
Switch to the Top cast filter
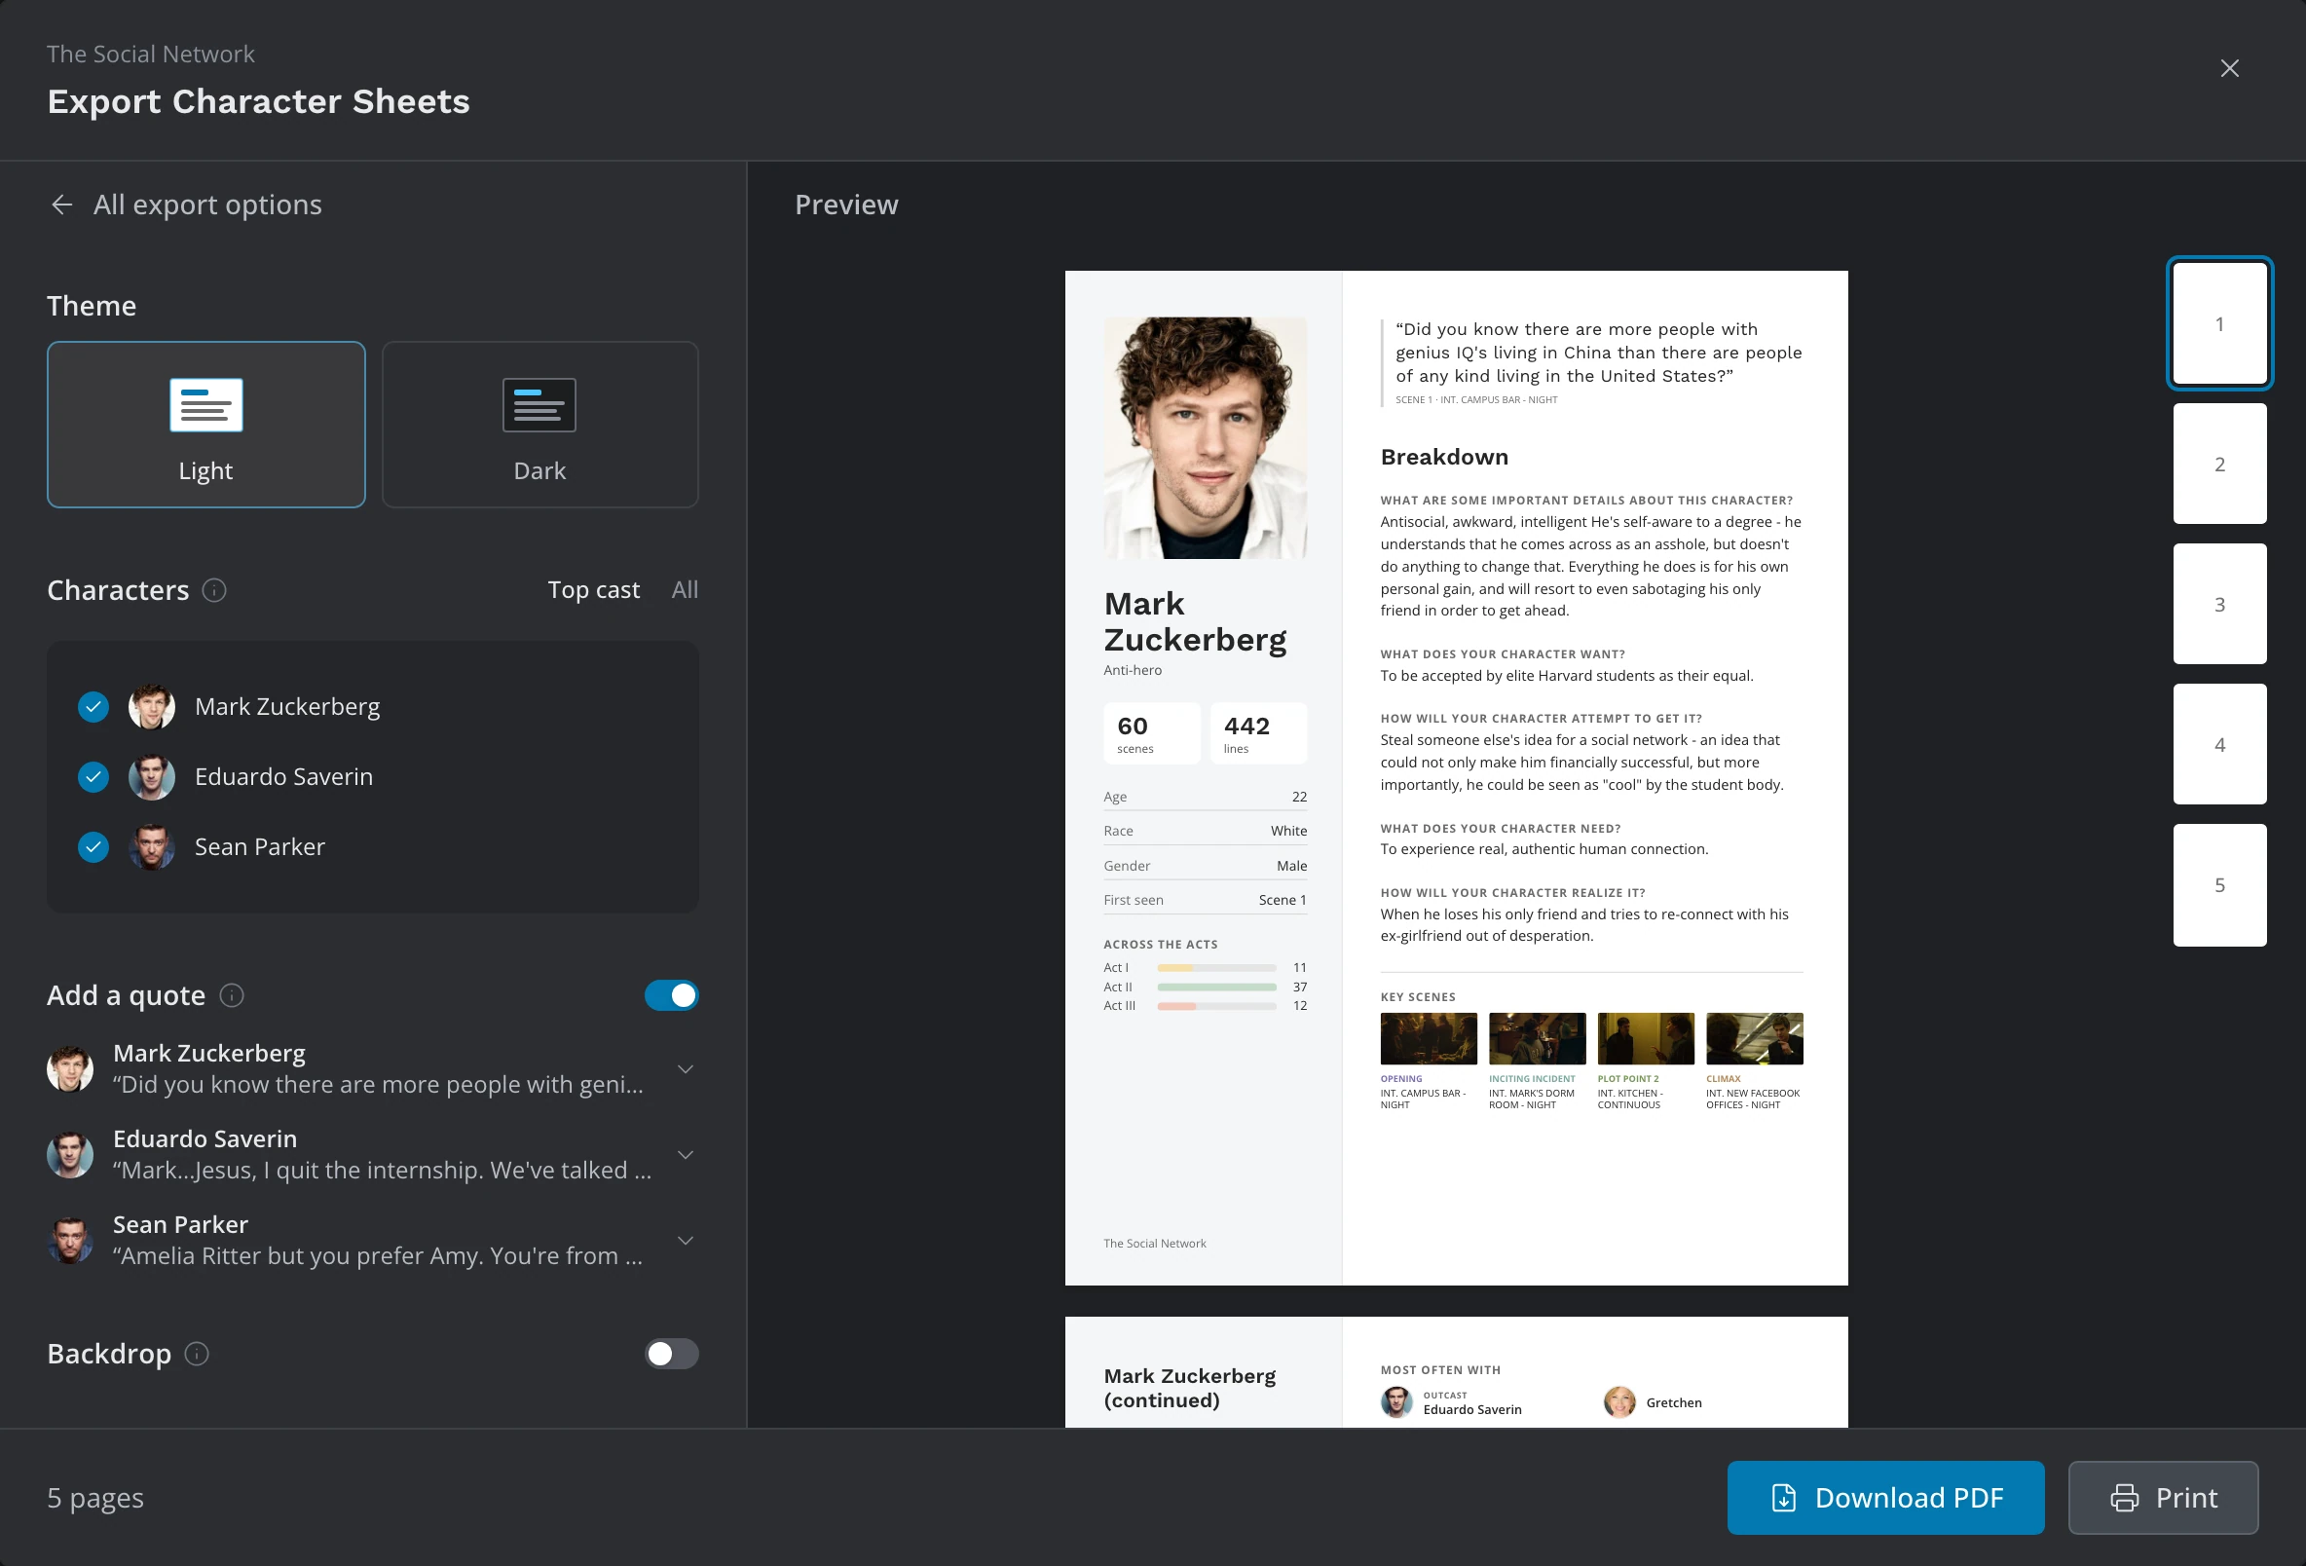pyautogui.click(x=593, y=589)
